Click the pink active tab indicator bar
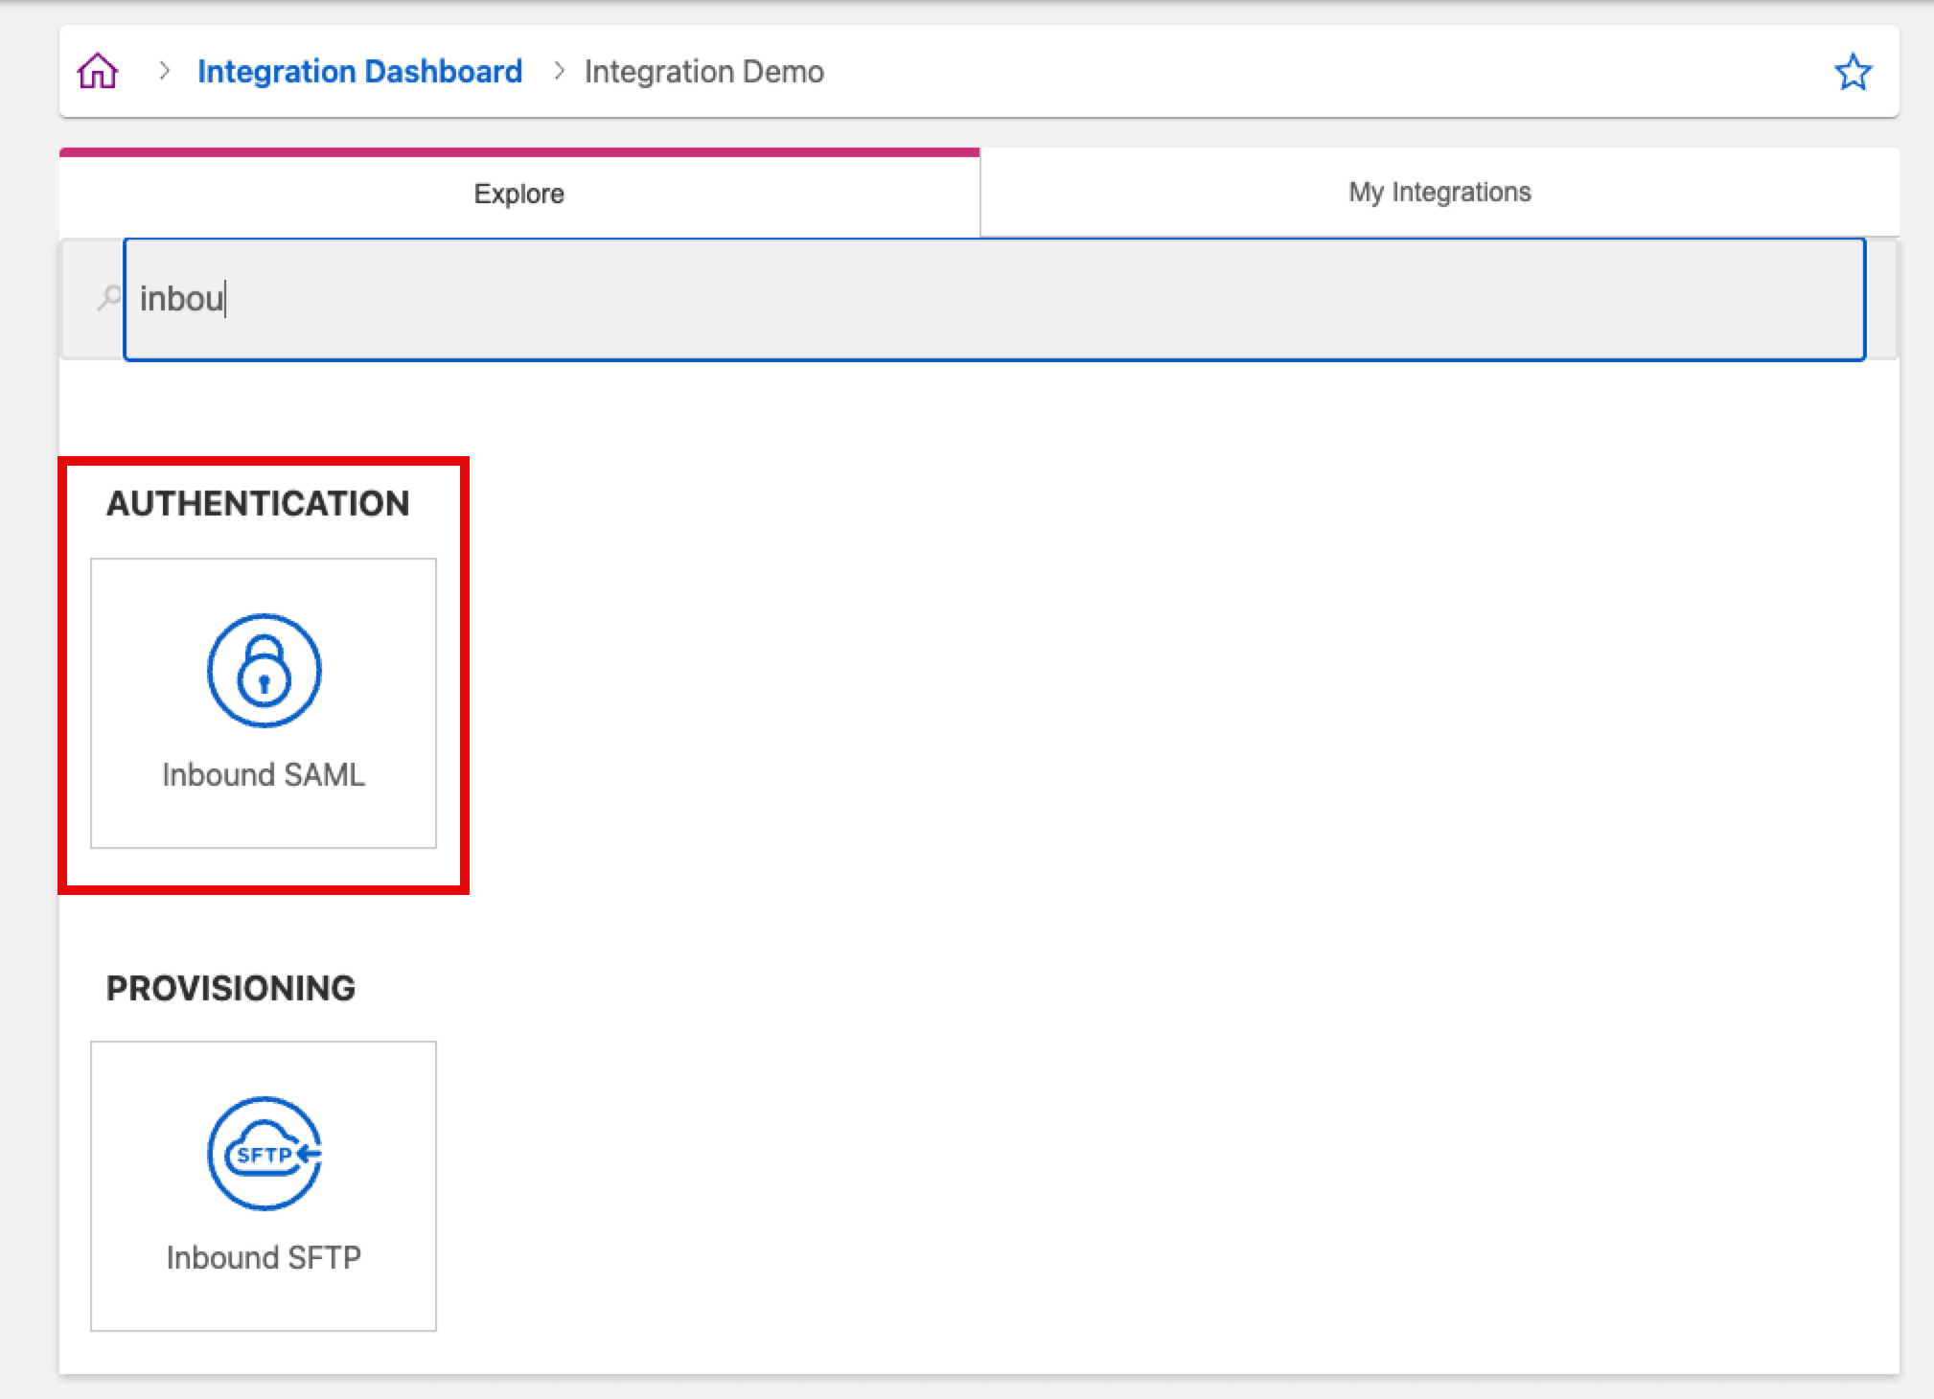Viewport: 1934px width, 1399px height. click(x=518, y=152)
